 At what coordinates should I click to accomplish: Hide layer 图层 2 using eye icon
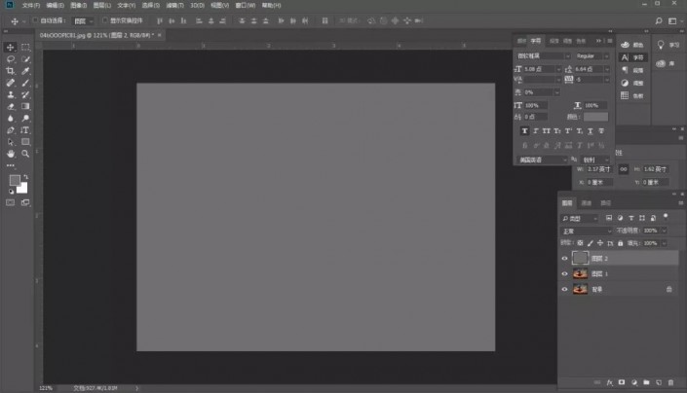[564, 259]
